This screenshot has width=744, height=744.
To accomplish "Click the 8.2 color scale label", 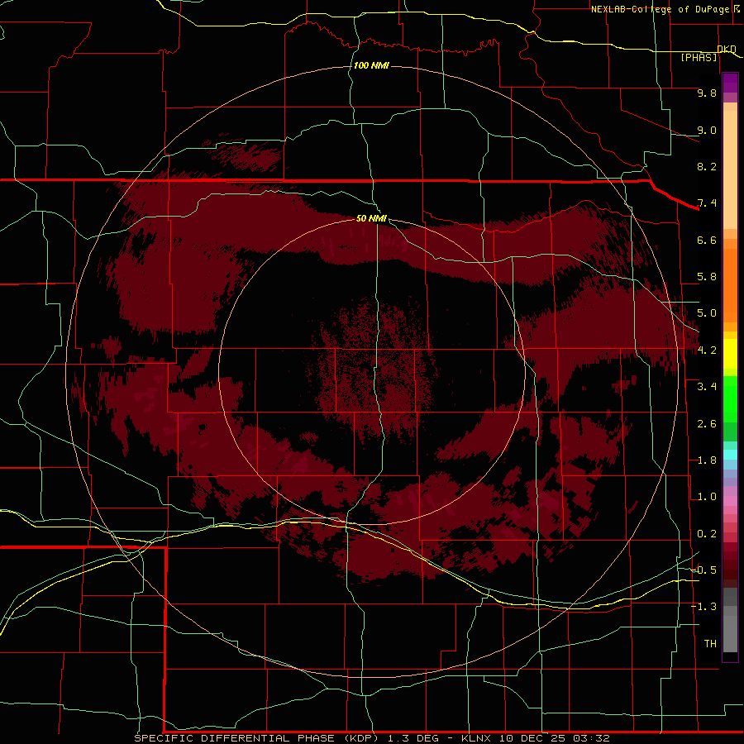I will click(707, 166).
